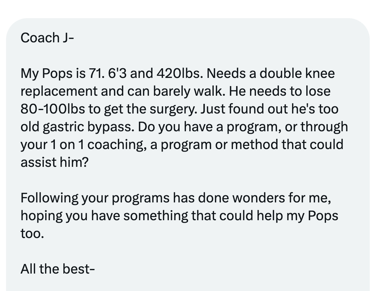Click the "Coach J-" greeting text

47,38
